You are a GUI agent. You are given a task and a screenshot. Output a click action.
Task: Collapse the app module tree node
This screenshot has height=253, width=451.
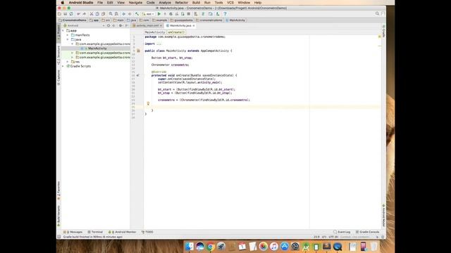(63, 30)
